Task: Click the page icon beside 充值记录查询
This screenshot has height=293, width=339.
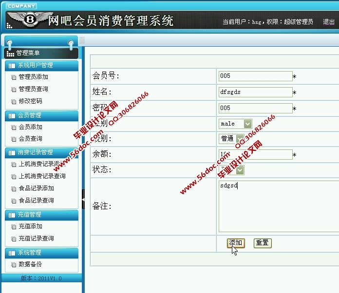Action: pos(14,239)
